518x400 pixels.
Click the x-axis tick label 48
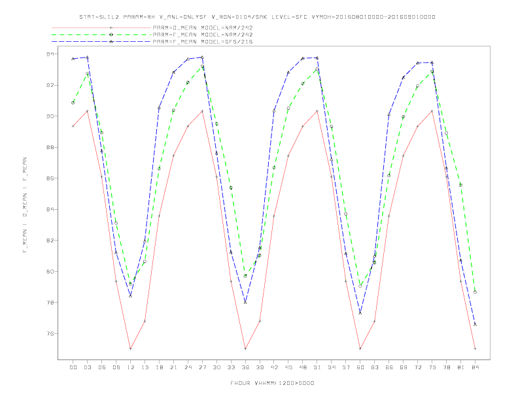(x=303, y=367)
